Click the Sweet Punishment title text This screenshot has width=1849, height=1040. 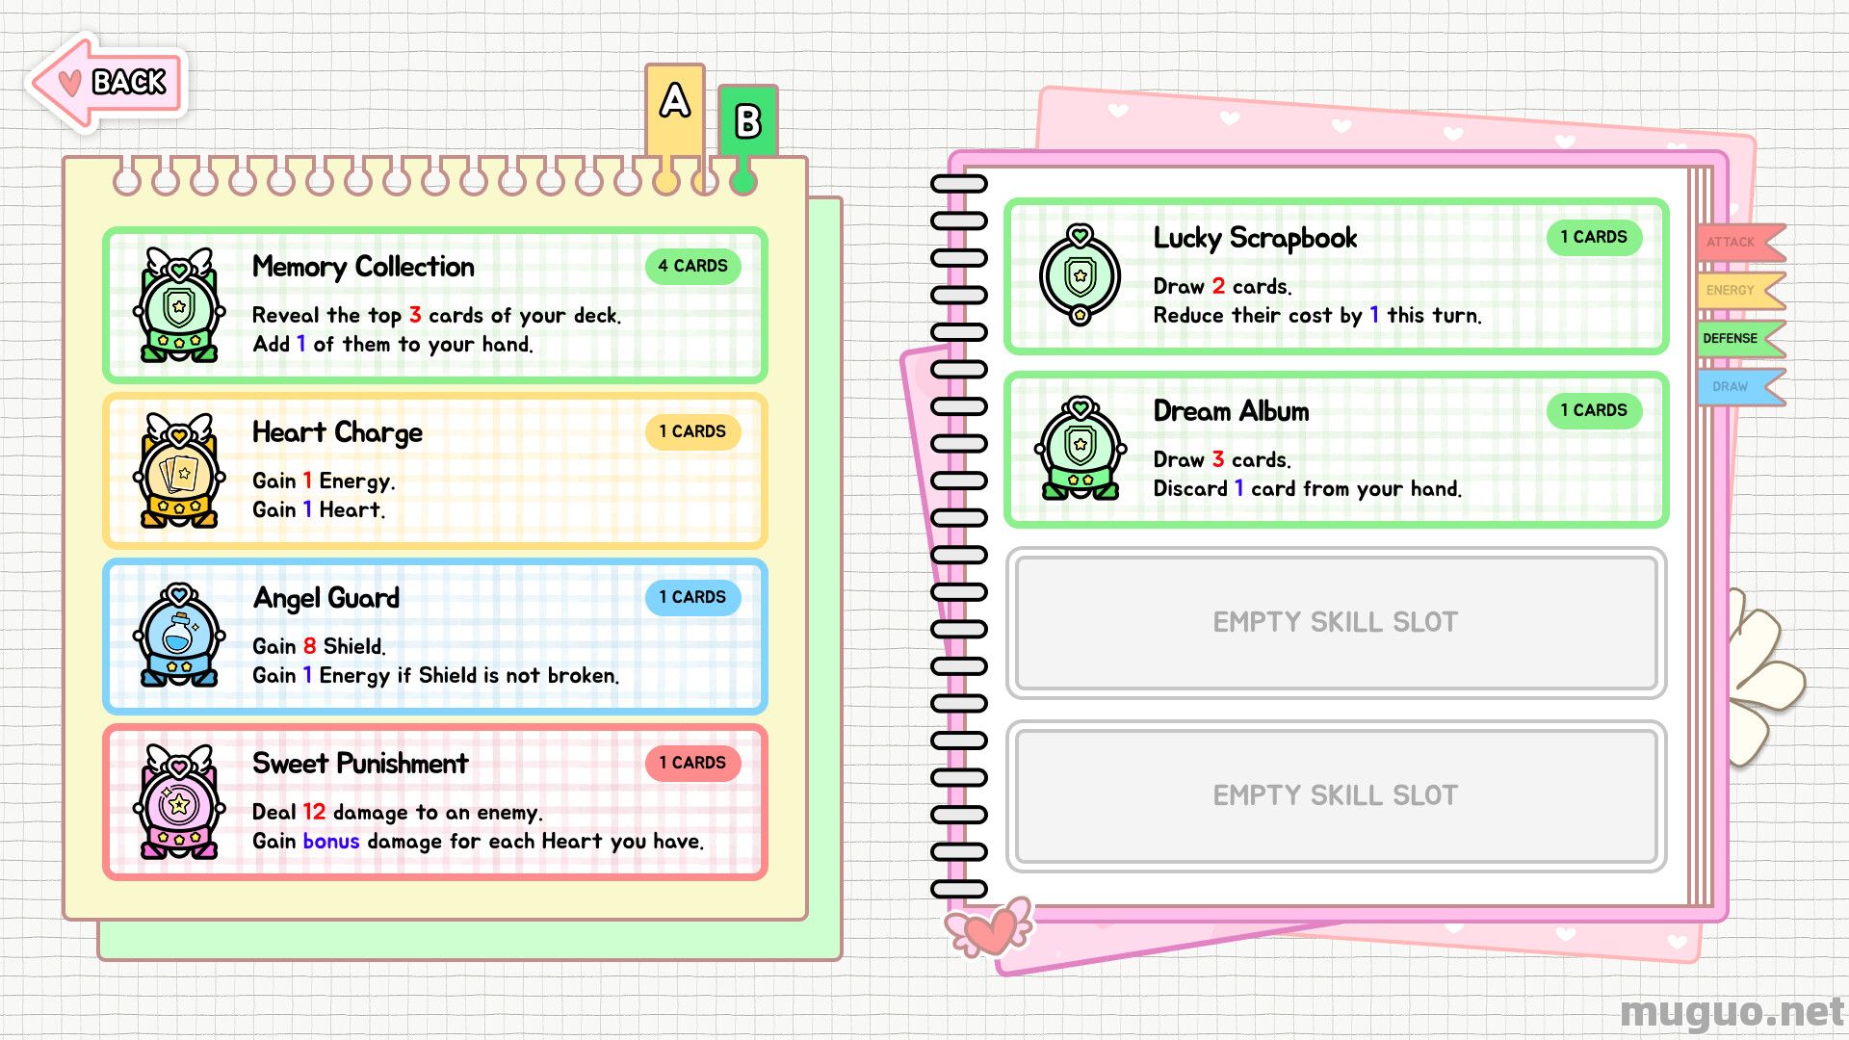point(360,764)
